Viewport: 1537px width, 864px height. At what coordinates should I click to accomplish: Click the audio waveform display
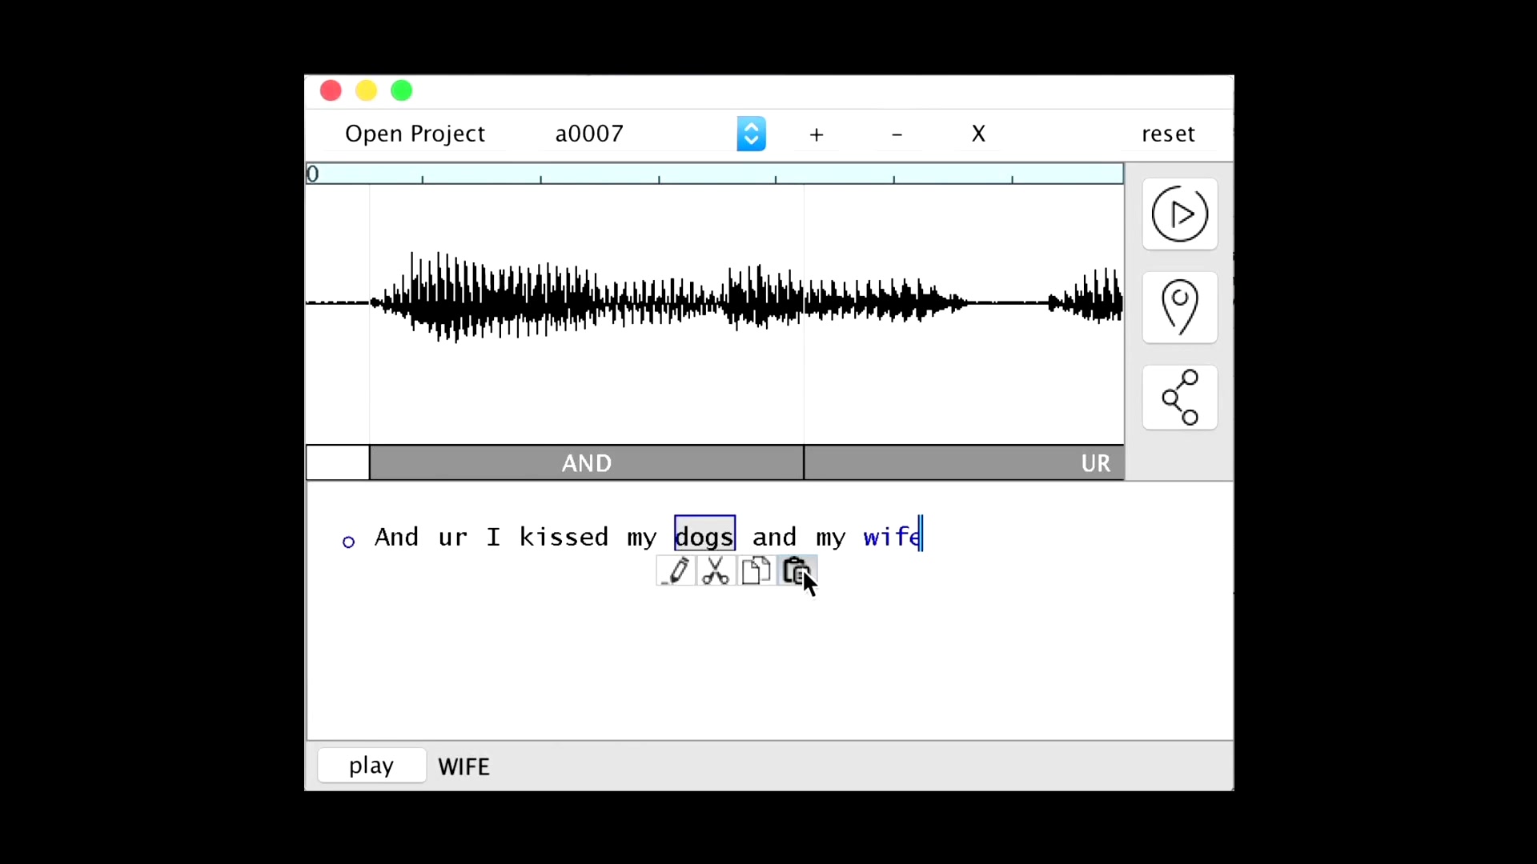[715, 314]
